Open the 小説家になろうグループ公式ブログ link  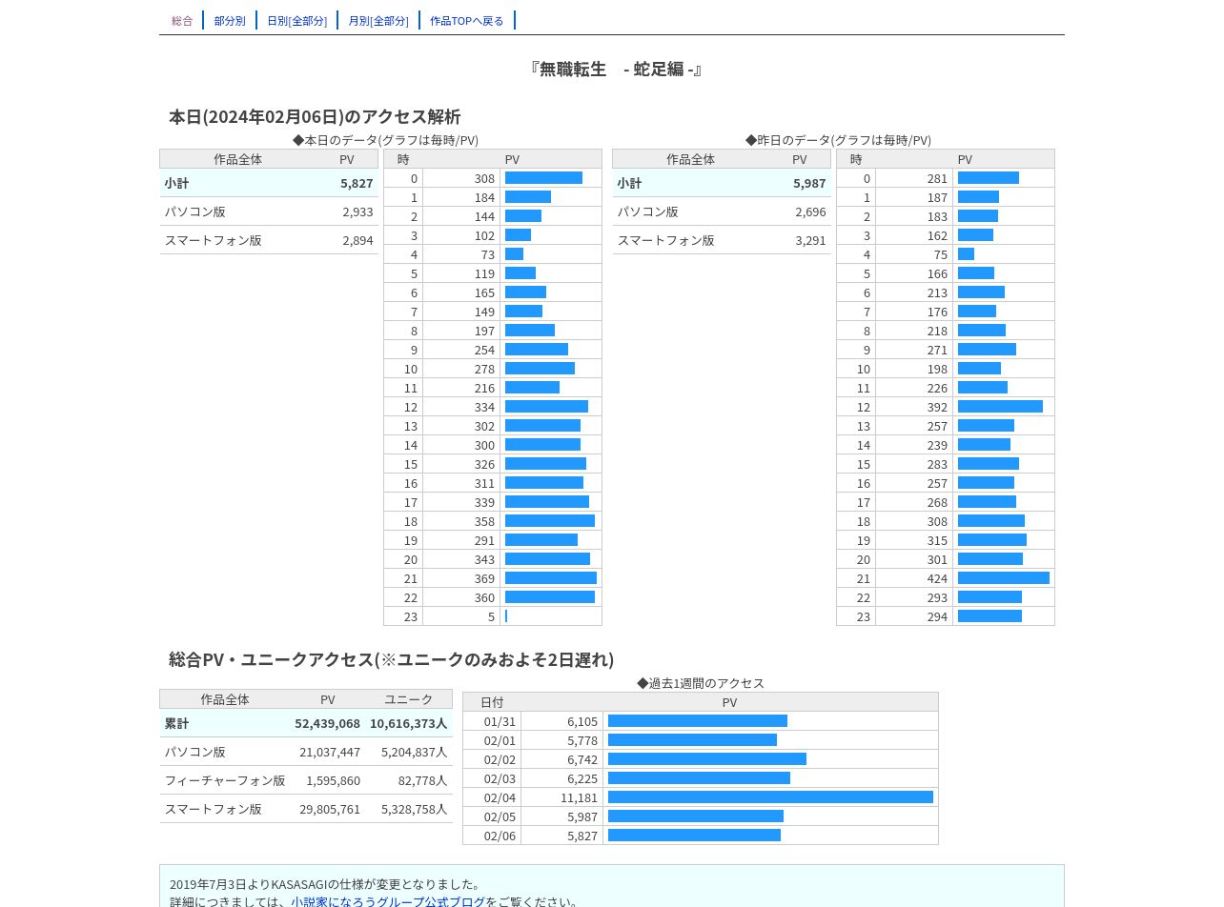(388, 901)
